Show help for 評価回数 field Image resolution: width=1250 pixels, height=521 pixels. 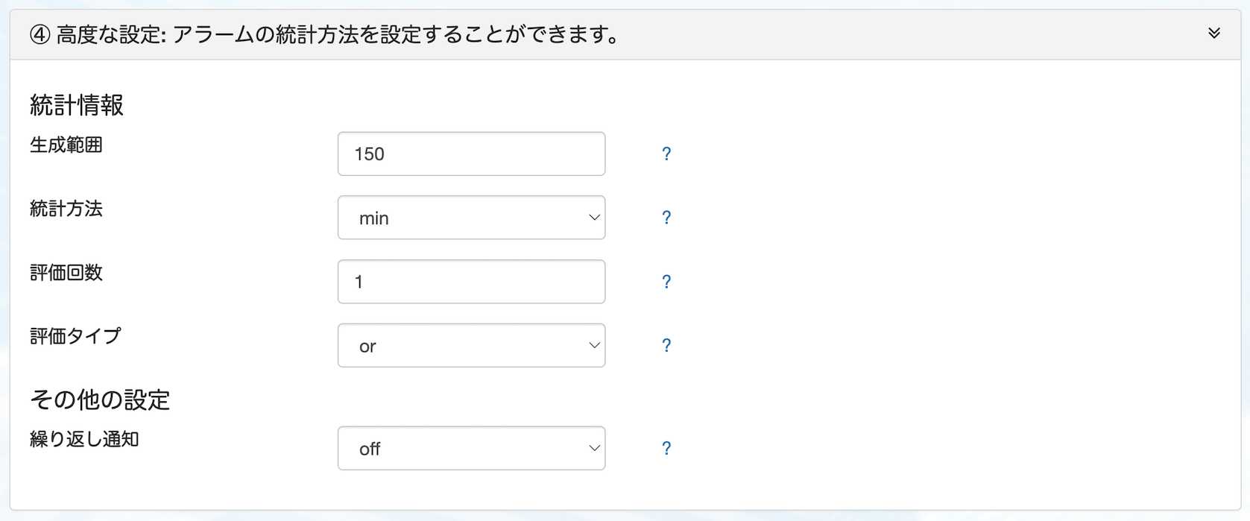point(666,282)
